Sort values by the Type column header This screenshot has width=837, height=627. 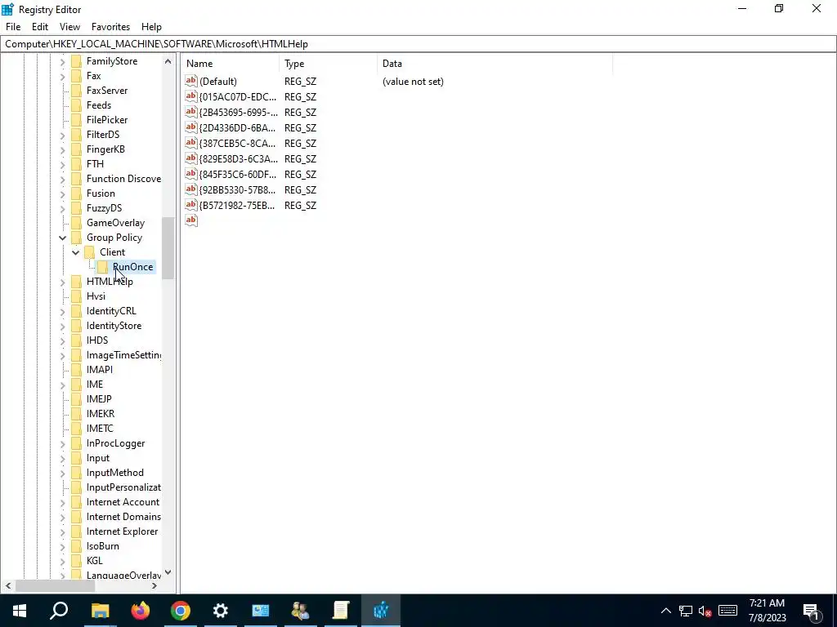pyautogui.click(x=329, y=64)
